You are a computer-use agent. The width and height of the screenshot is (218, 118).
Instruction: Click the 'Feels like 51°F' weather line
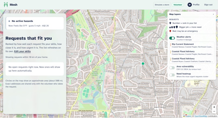28,26
